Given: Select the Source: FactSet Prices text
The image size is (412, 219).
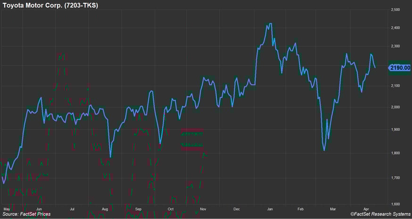Looking at the screenshot, I should tap(26, 214).
